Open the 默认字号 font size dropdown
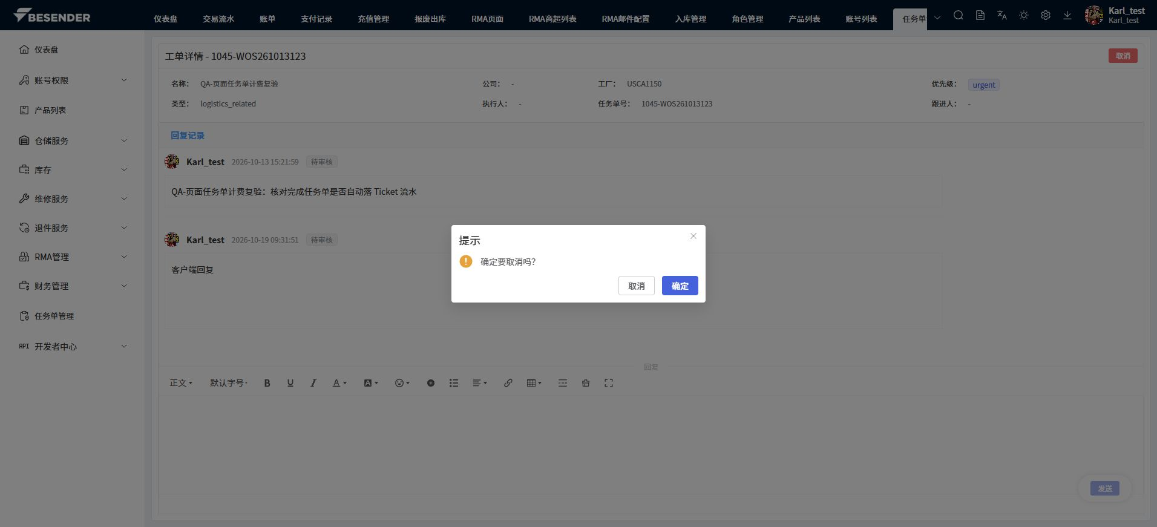Image resolution: width=1157 pixels, height=527 pixels. point(229,383)
